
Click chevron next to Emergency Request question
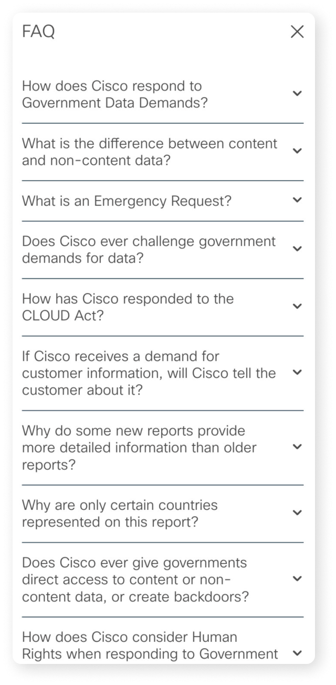[x=297, y=200]
